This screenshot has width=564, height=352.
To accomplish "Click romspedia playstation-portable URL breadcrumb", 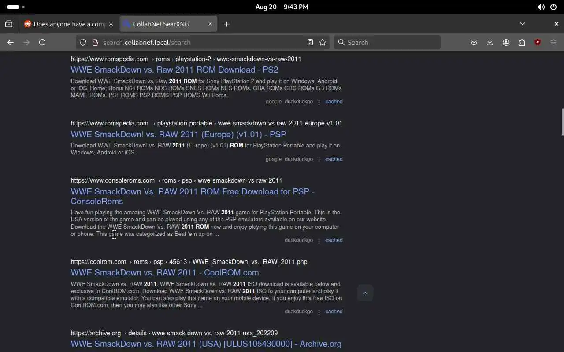I will (206, 123).
